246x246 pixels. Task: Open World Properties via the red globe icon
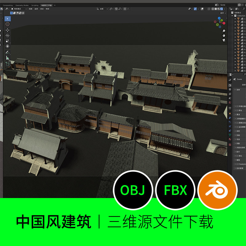click(x=230, y=102)
